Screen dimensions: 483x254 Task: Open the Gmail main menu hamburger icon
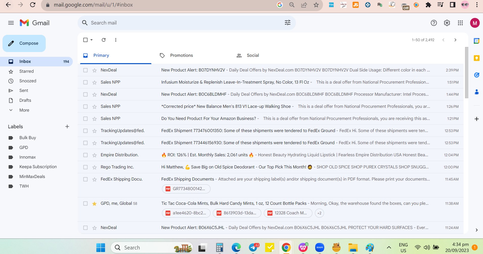point(11,23)
